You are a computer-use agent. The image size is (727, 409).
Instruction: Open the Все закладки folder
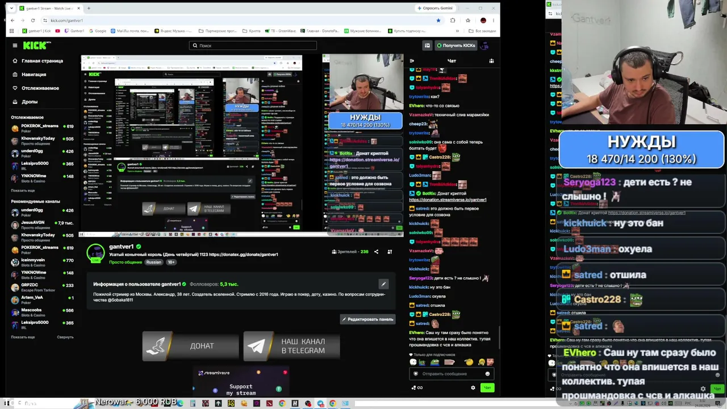(x=482, y=31)
